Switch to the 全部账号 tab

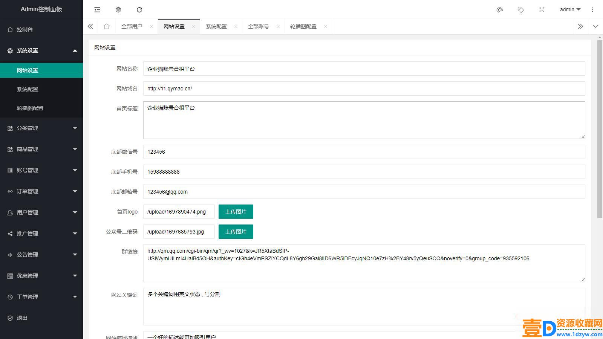259,26
